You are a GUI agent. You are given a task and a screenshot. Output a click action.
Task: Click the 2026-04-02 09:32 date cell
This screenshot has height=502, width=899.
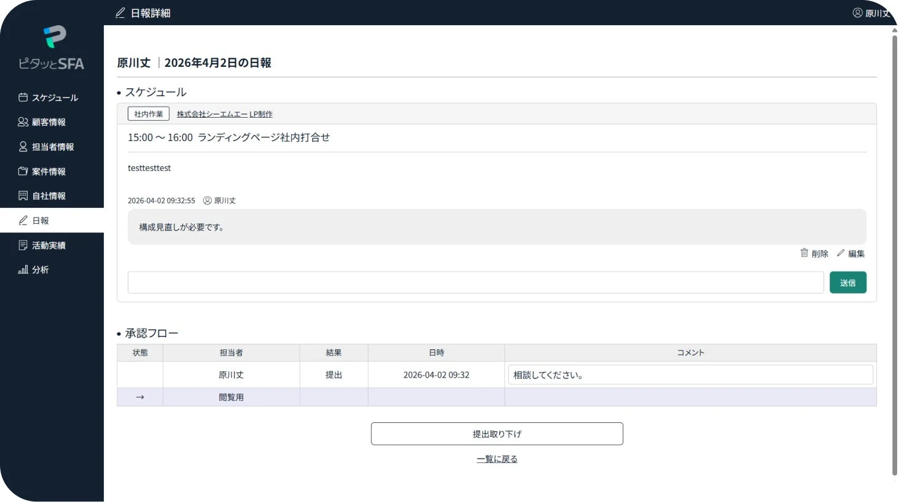(x=437, y=375)
